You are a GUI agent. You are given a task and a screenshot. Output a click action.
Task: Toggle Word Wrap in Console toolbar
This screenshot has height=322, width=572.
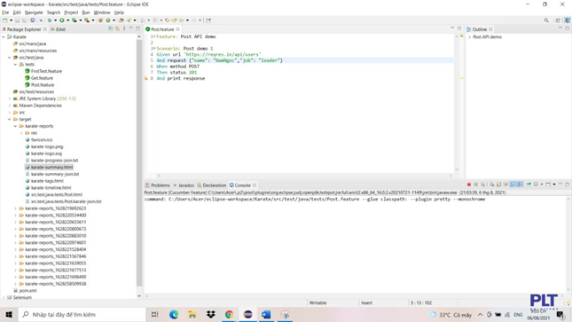pos(506,185)
